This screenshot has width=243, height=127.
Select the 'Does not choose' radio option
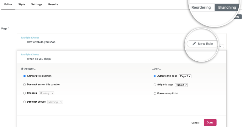pyautogui.click(x=24, y=102)
